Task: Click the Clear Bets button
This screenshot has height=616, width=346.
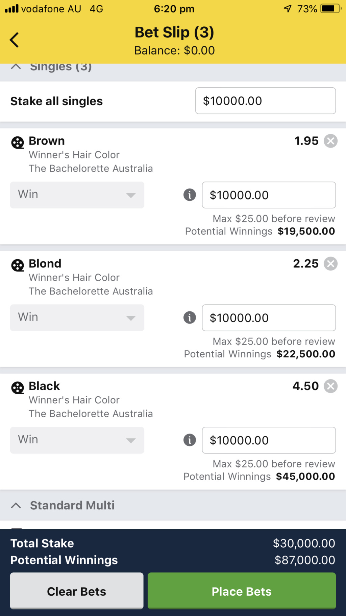Action: (x=77, y=591)
